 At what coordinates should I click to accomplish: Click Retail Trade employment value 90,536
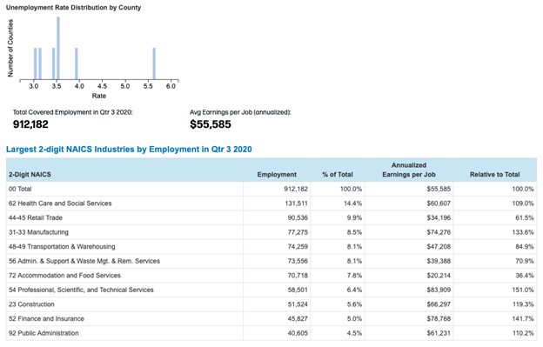tap(298, 217)
